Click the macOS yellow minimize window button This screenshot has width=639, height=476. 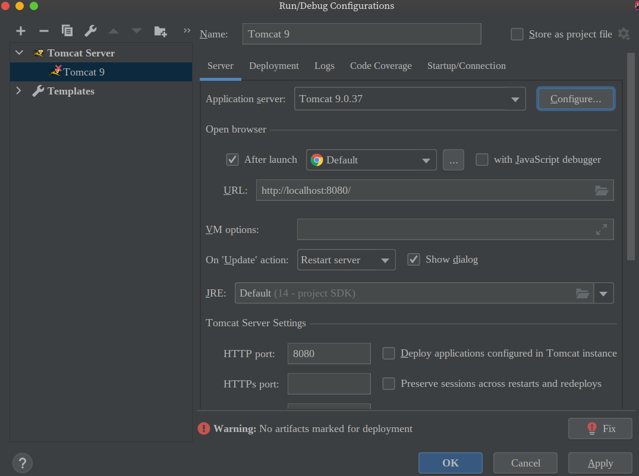(20, 6)
